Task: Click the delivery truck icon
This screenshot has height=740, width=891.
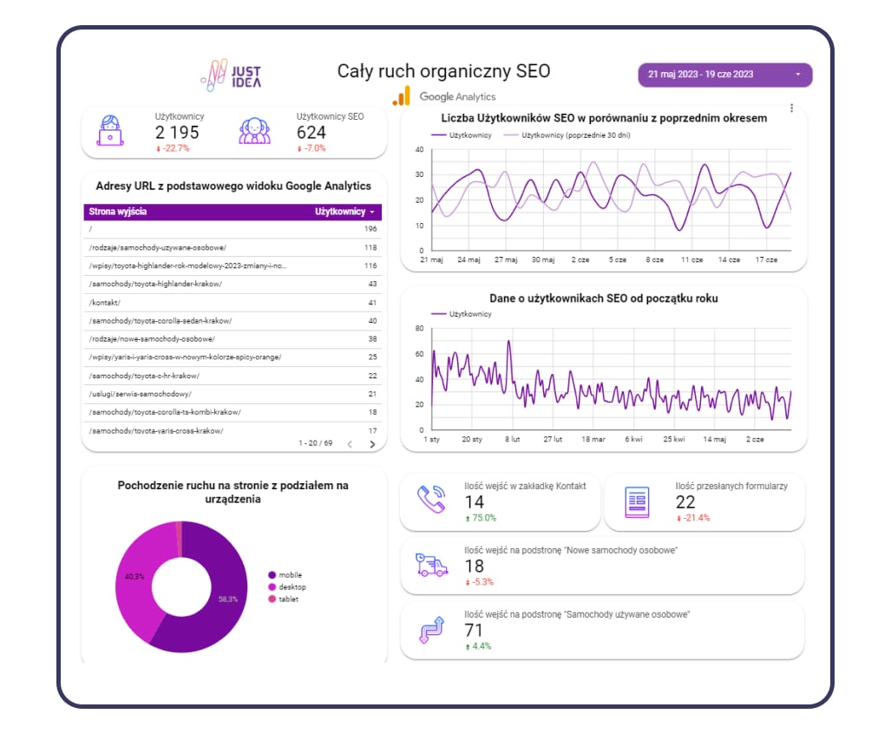Action: [432, 565]
